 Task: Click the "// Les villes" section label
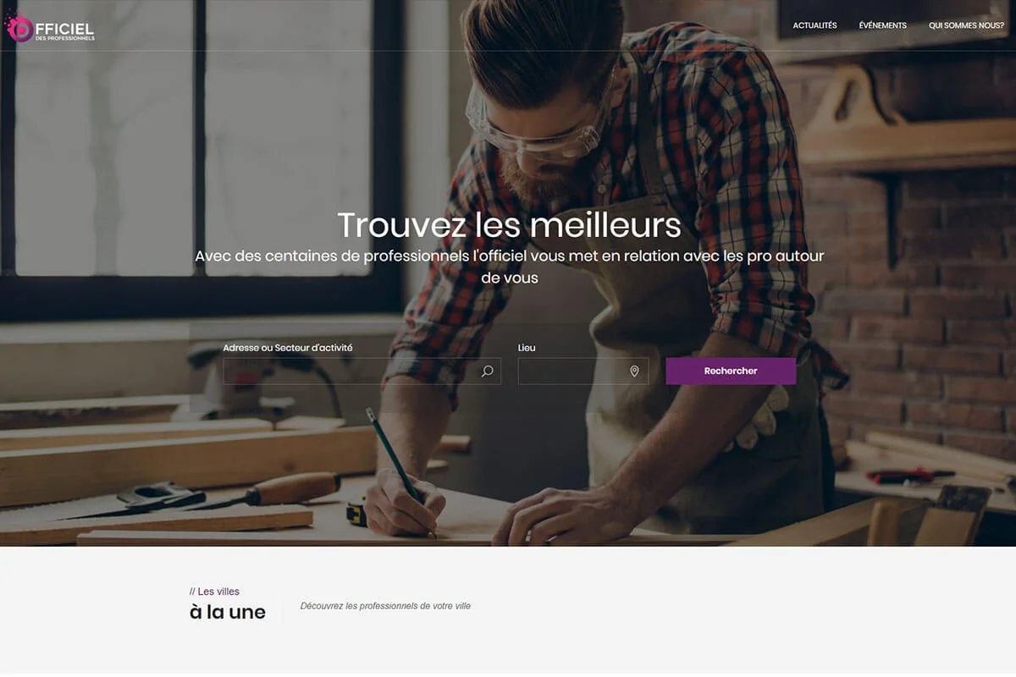(x=214, y=592)
